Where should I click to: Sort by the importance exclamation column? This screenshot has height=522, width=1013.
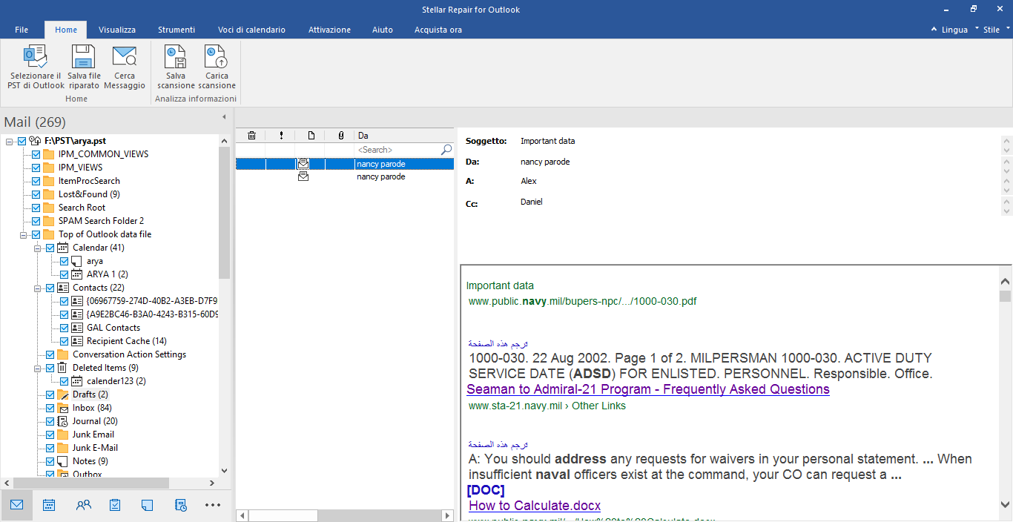(281, 136)
